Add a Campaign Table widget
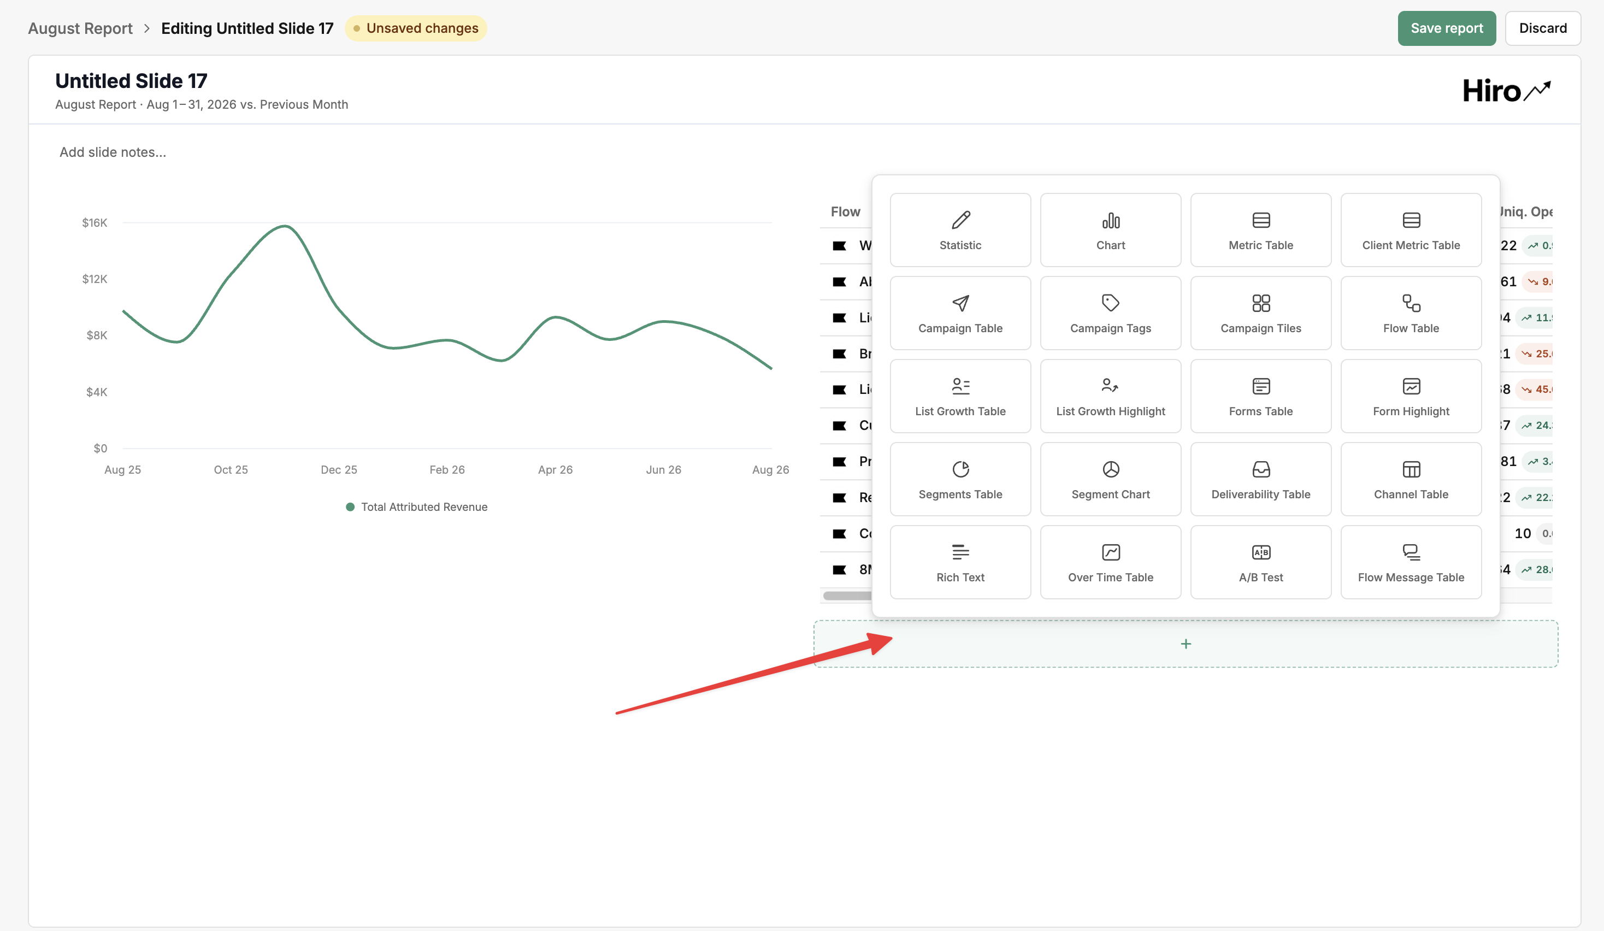1604x931 pixels. 960,313
